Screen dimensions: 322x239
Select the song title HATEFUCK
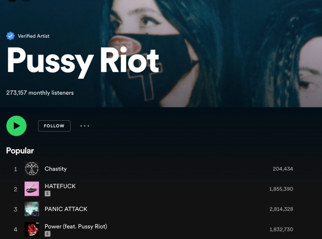tap(60, 186)
